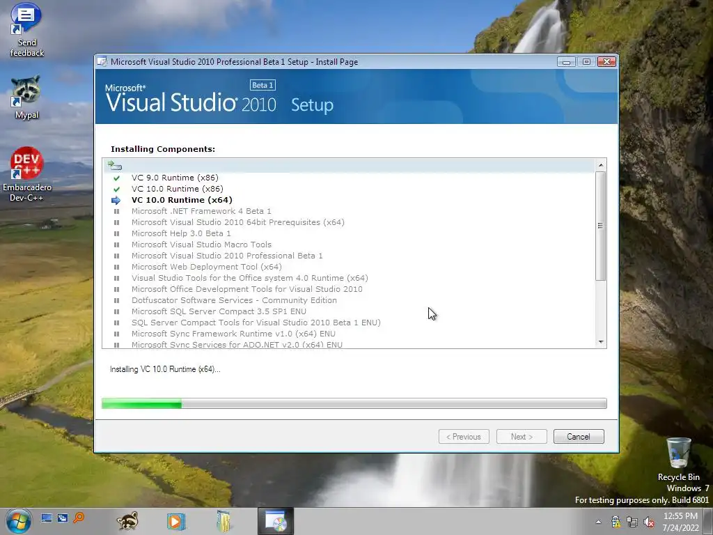Select Visual Studio 2010 Professional Beta 1 row
Screen dimensions: 713x535
point(227,256)
